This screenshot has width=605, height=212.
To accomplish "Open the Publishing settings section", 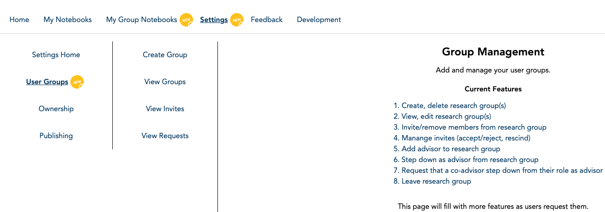I will point(56,136).
